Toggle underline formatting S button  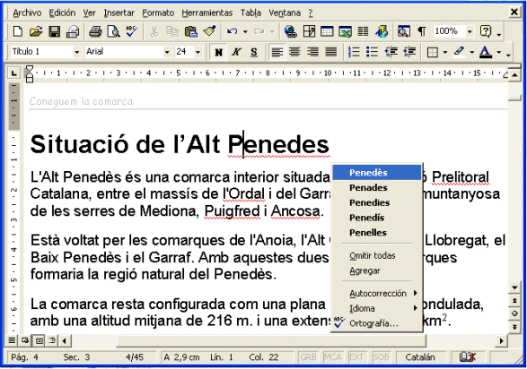point(254,52)
